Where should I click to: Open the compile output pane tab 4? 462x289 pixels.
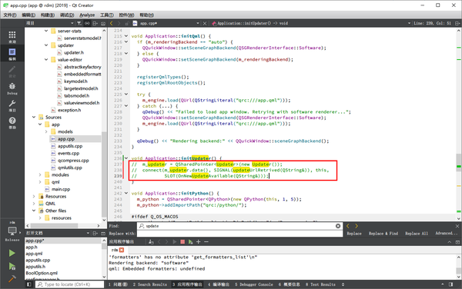click(x=219, y=284)
